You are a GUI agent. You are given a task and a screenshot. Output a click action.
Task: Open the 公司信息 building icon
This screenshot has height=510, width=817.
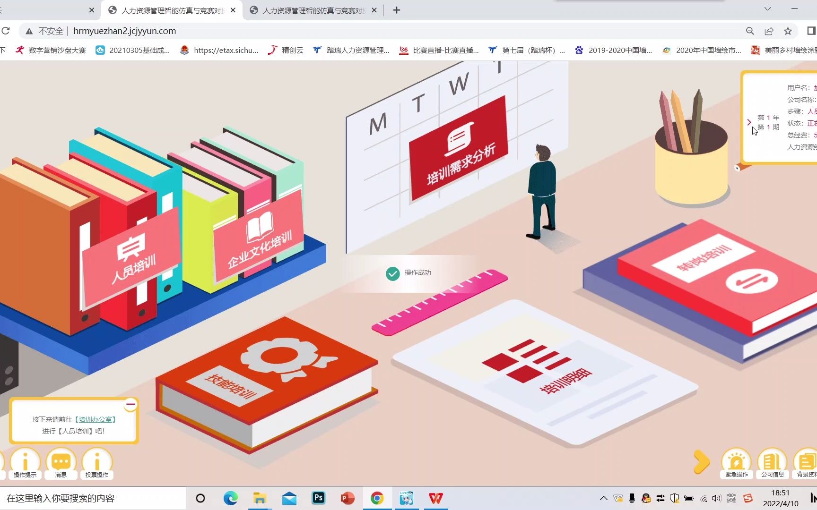(x=772, y=463)
